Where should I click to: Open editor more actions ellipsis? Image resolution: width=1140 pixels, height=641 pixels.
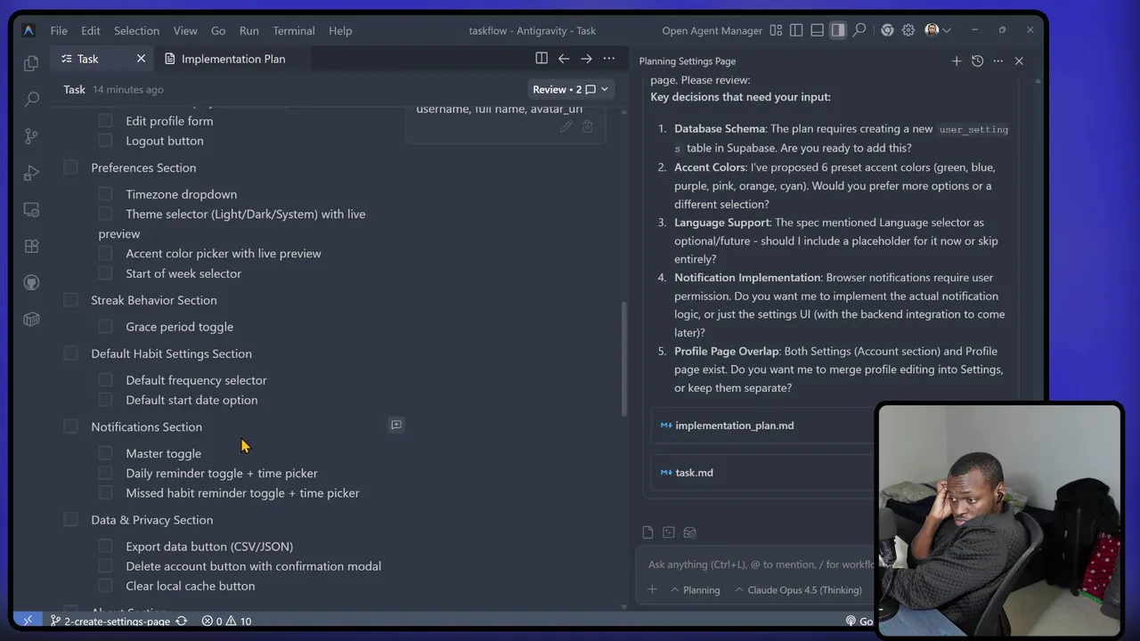[x=609, y=59]
